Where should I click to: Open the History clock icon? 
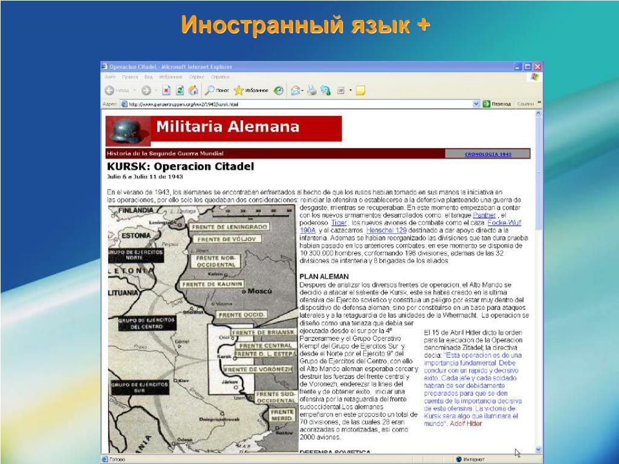pos(279,91)
